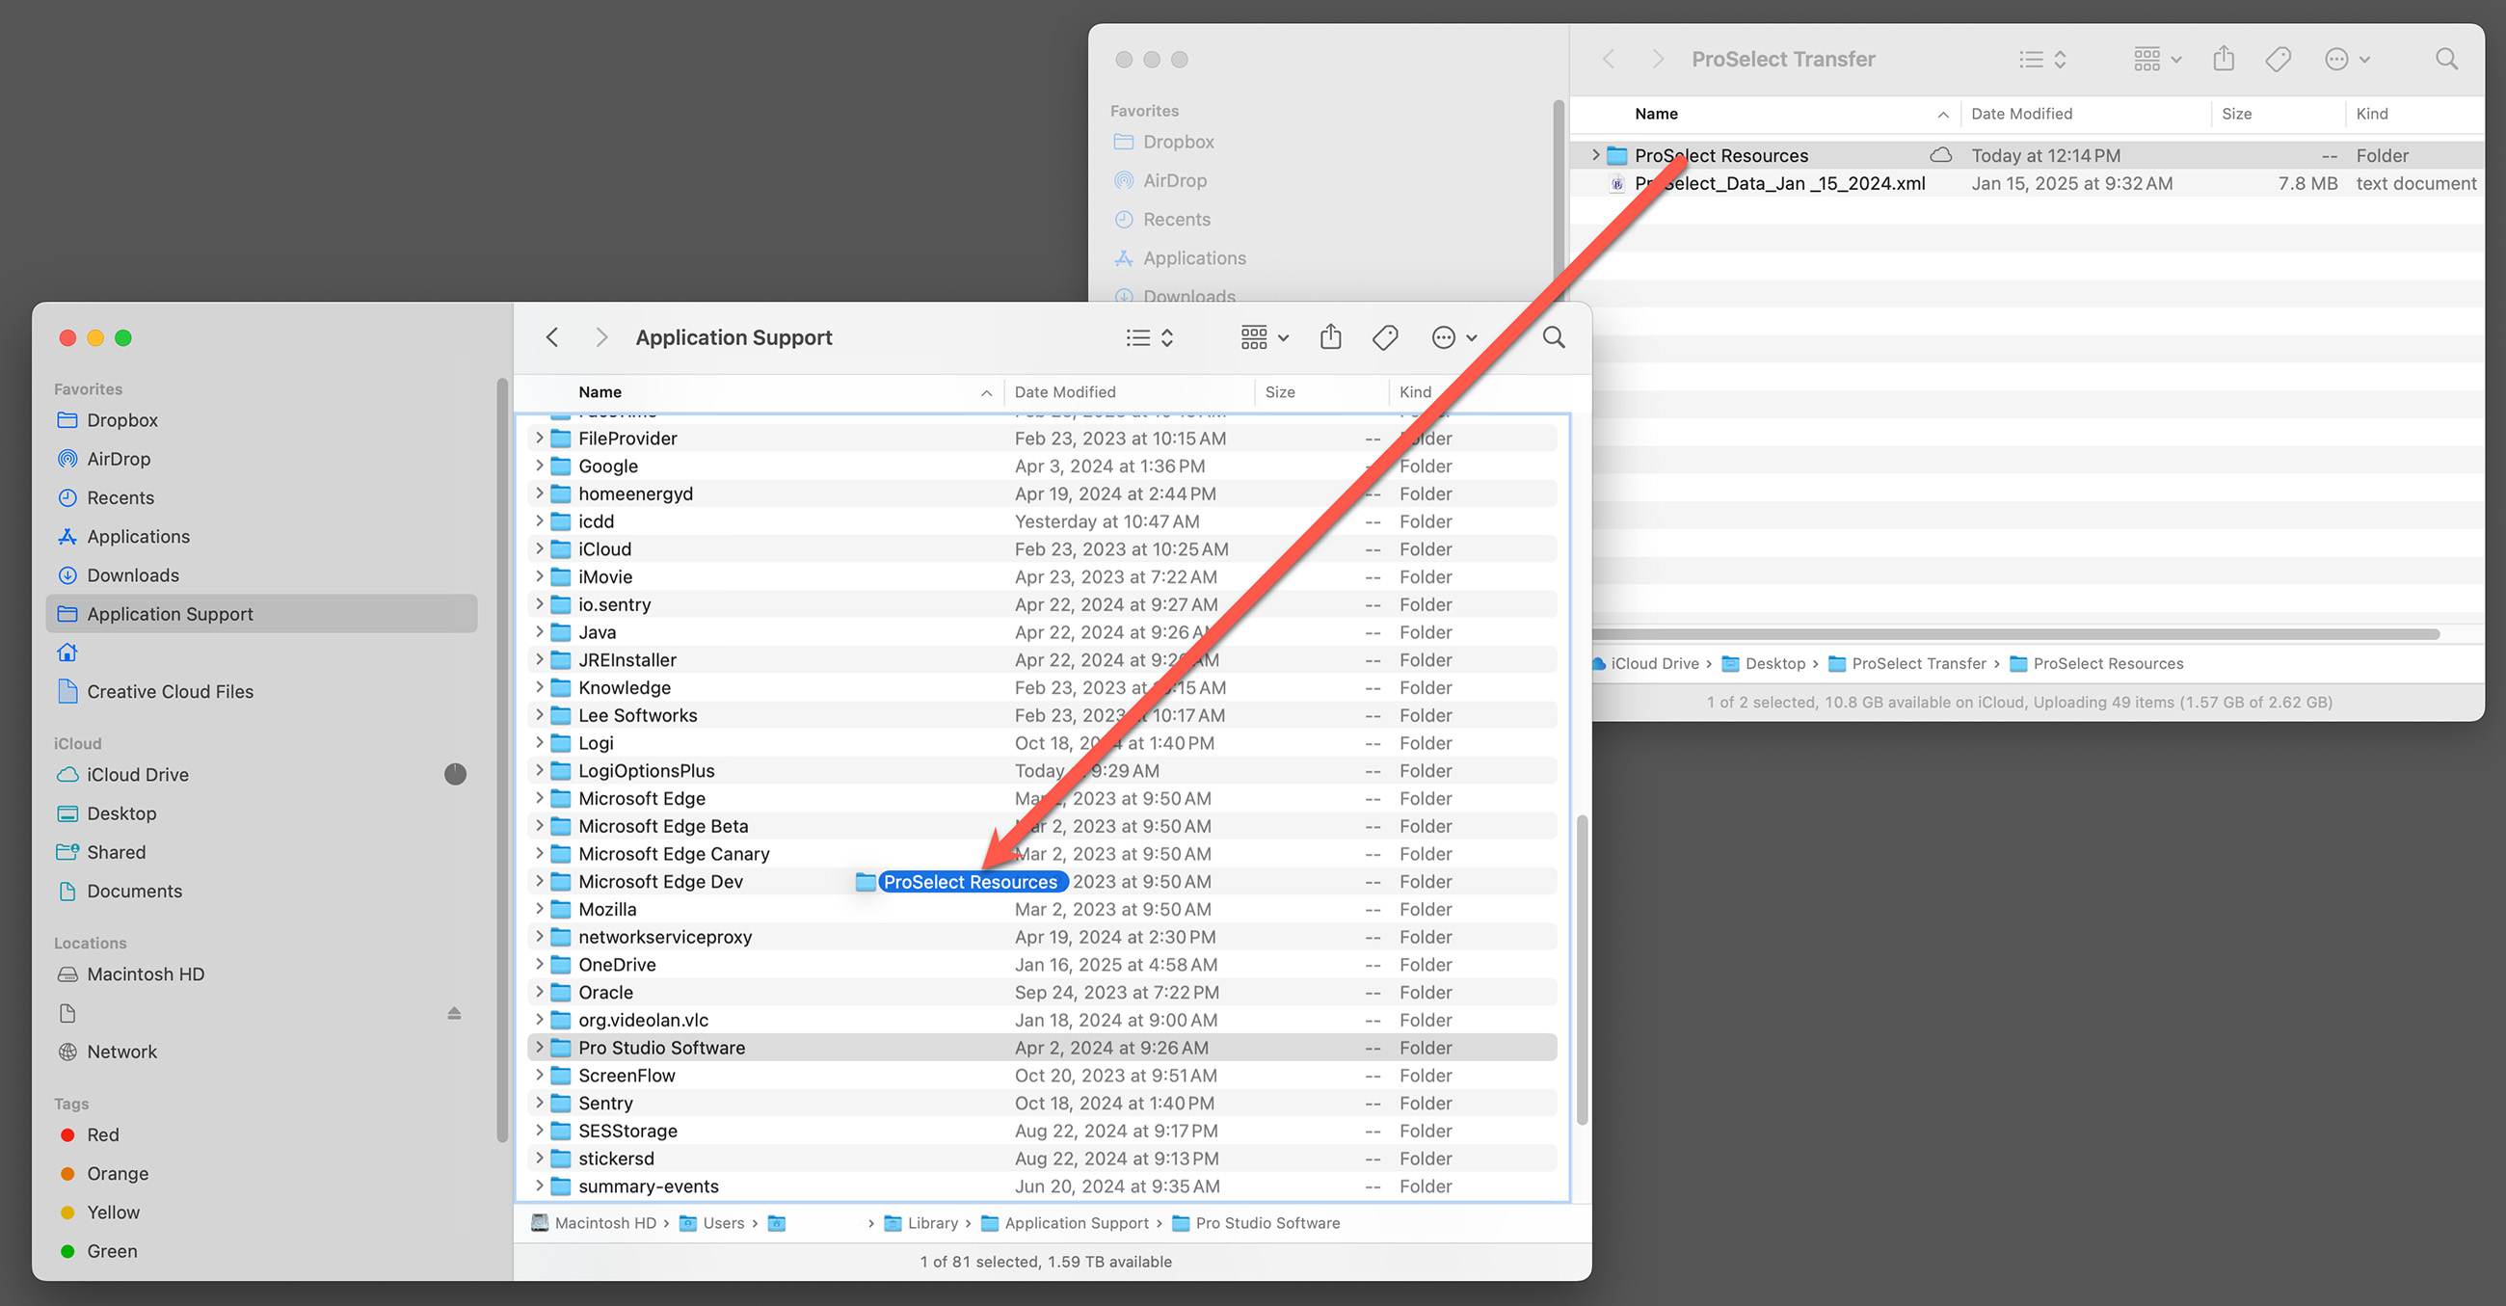Click the Share icon in Application Support toolbar
The height and width of the screenshot is (1306, 2506).
[1330, 337]
